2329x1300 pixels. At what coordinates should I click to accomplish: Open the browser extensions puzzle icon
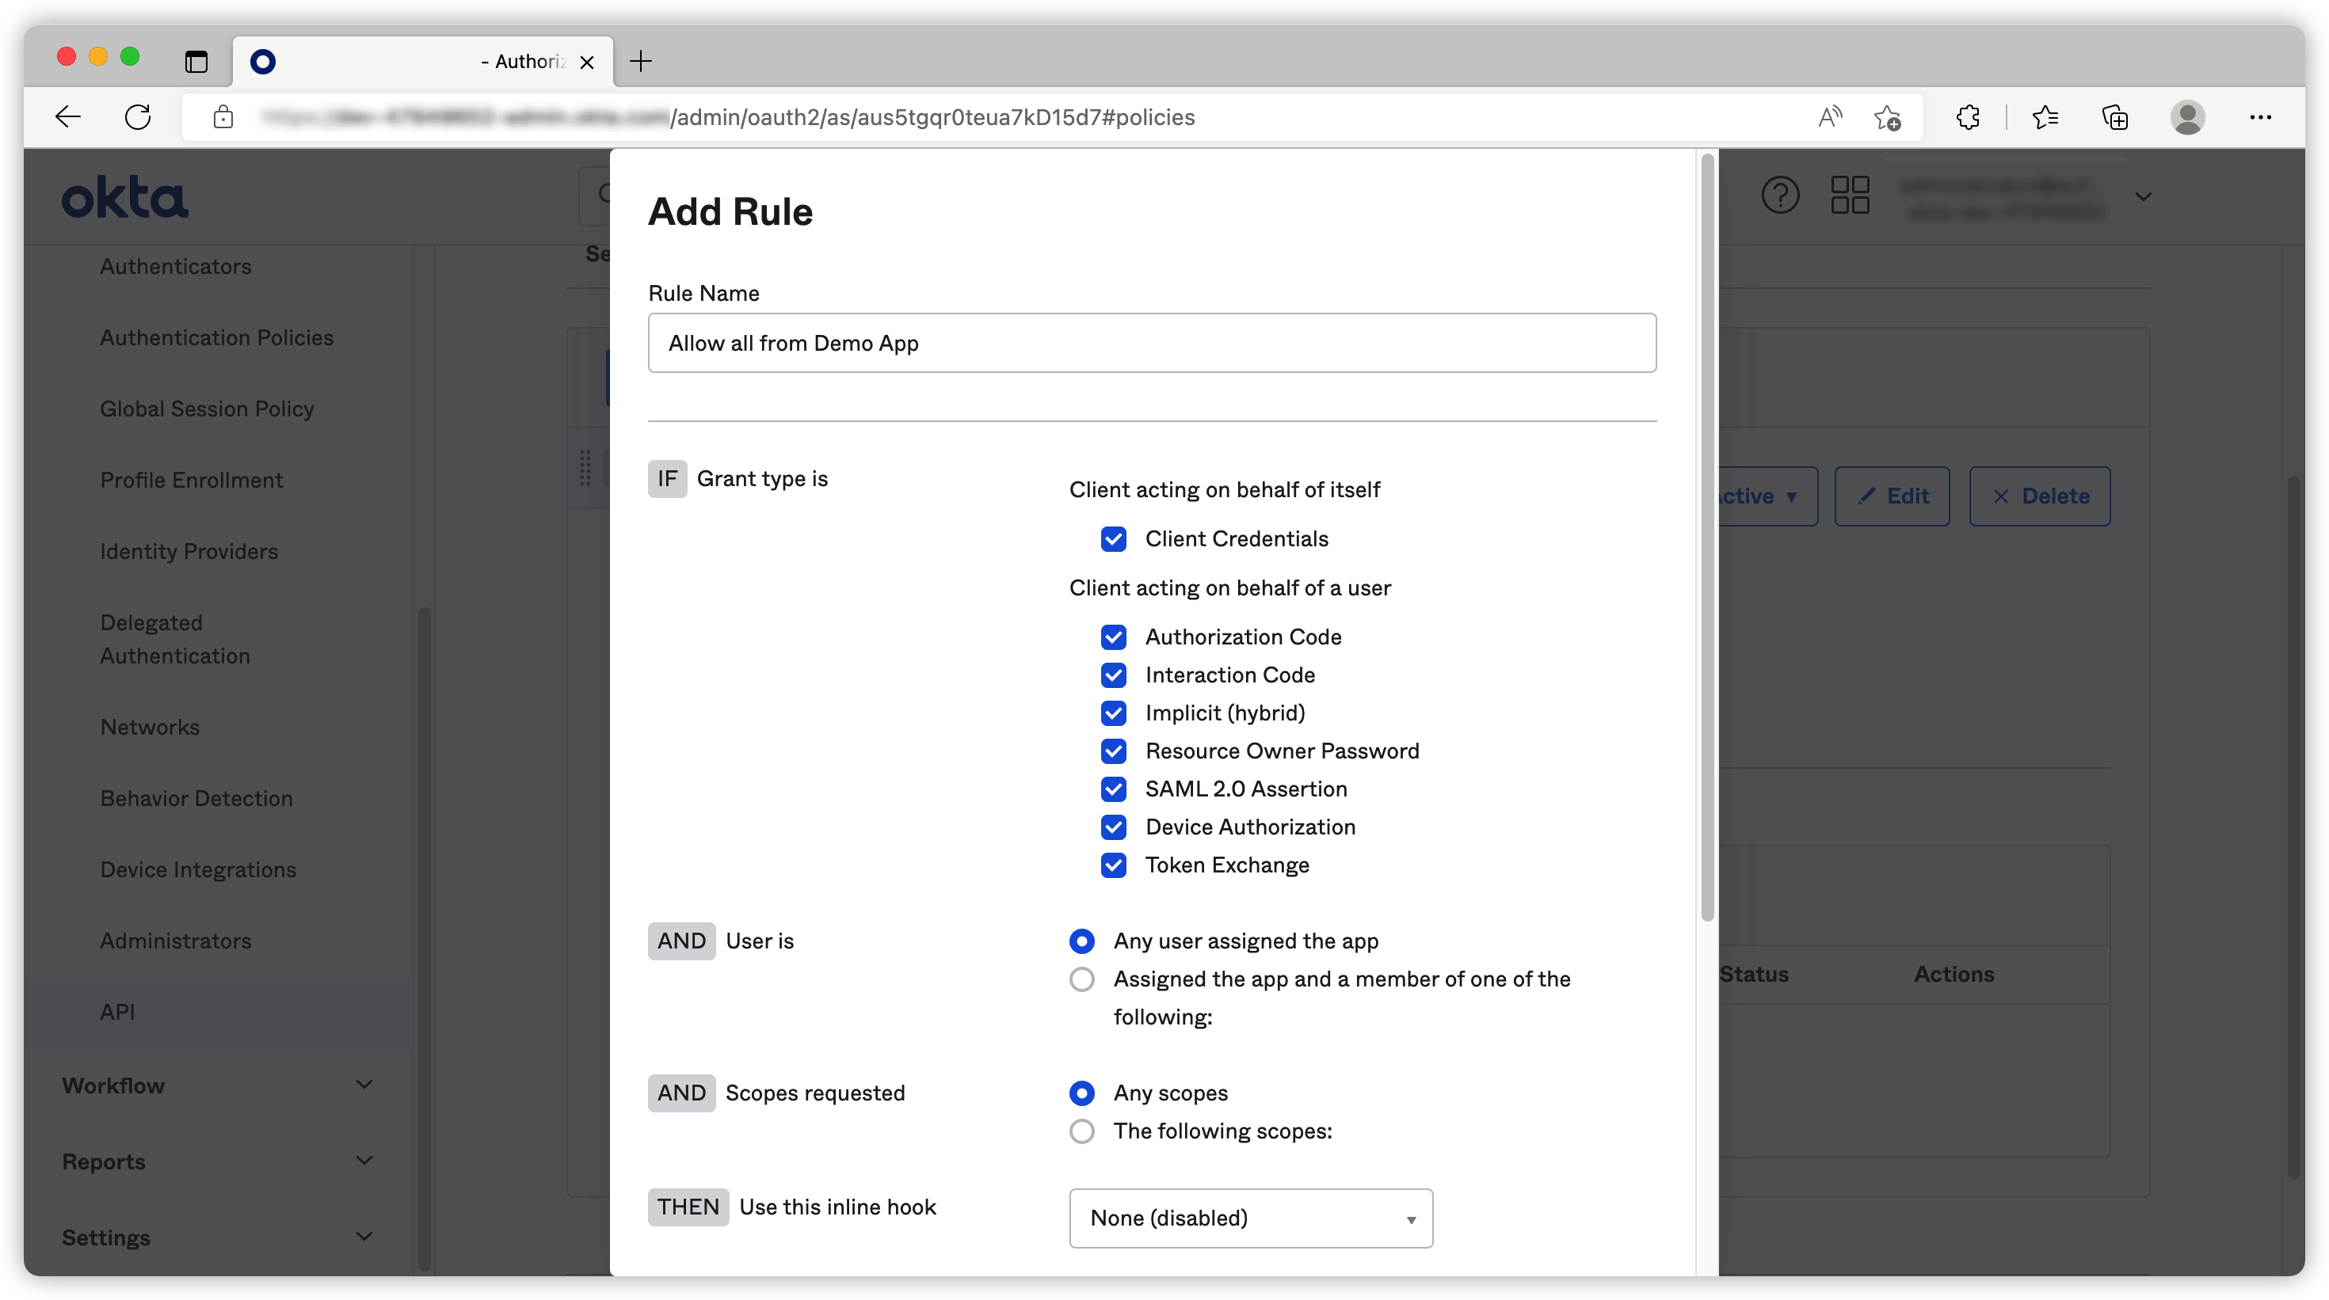click(x=1967, y=117)
